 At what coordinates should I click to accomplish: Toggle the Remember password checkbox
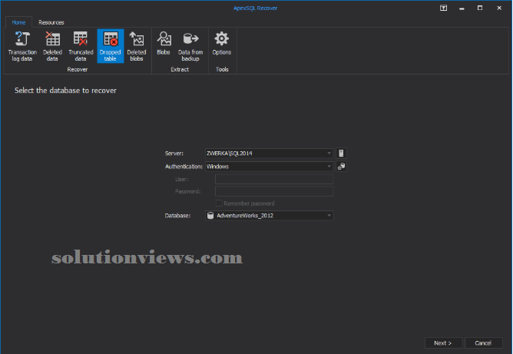click(x=219, y=203)
